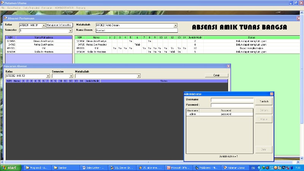Click the Simpan button in Administrator
304x171 pixels.
(264, 110)
